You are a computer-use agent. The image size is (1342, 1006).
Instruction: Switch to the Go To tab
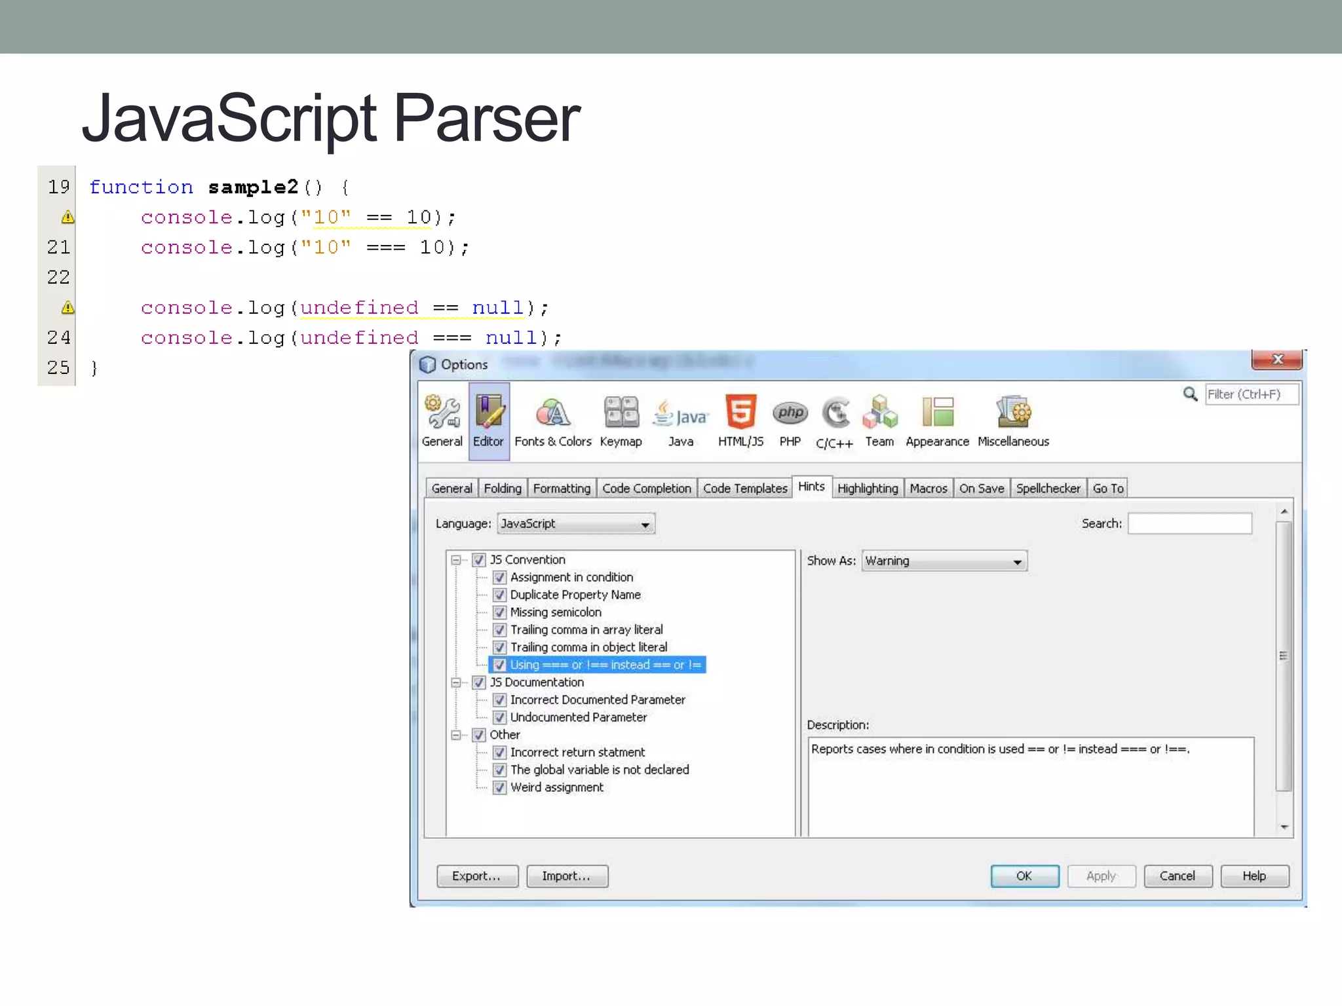click(x=1108, y=489)
